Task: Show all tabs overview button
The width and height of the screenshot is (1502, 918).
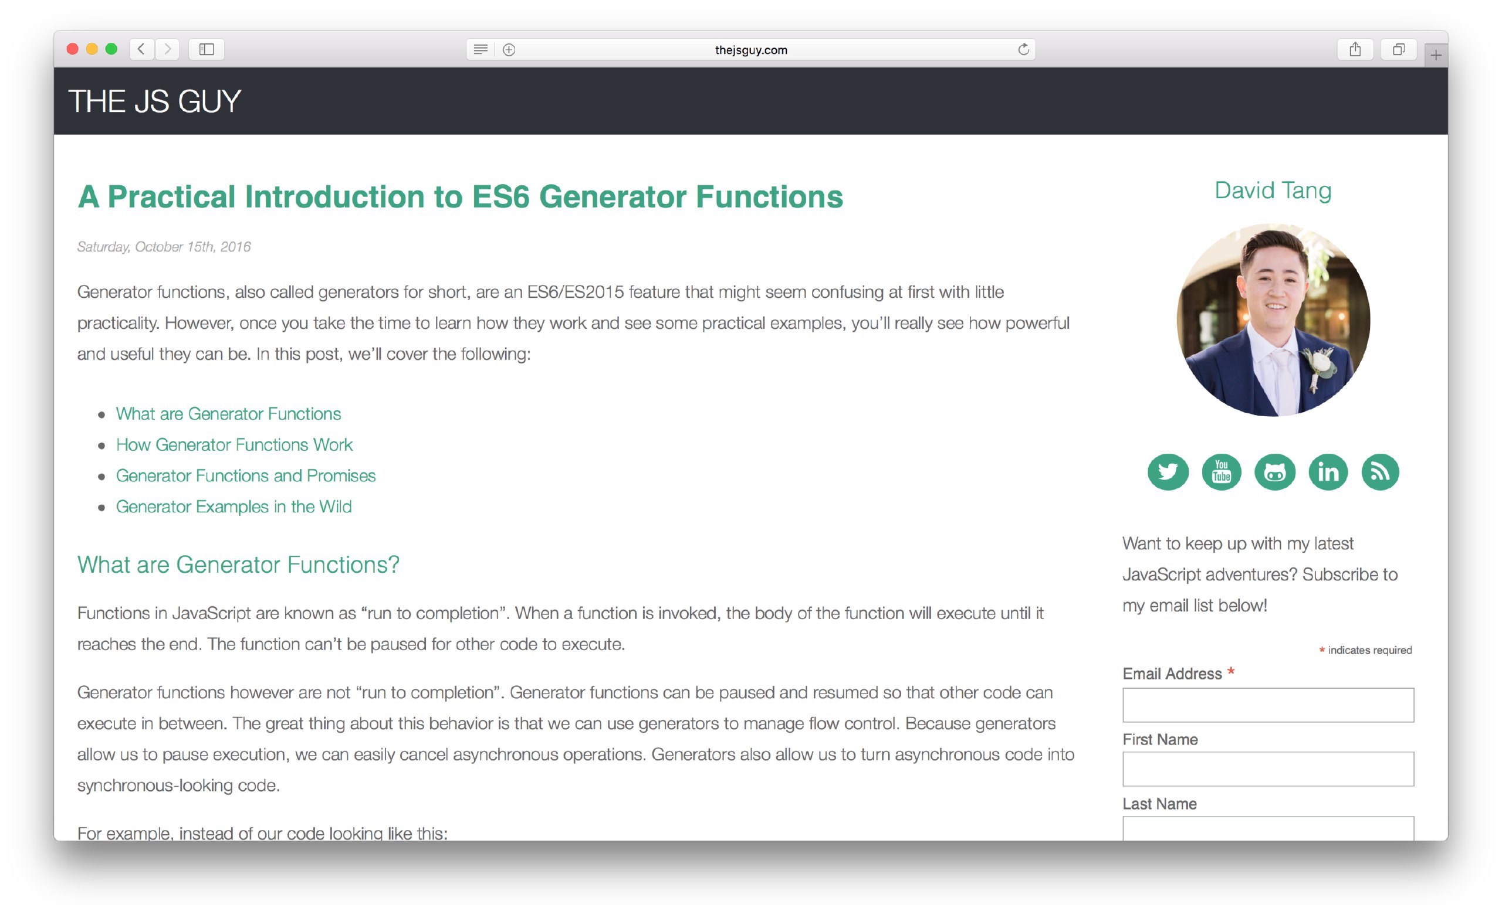Action: (x=1398, y=49)
